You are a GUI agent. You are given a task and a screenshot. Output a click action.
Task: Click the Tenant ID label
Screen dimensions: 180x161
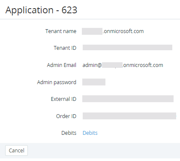coord(65,48)
